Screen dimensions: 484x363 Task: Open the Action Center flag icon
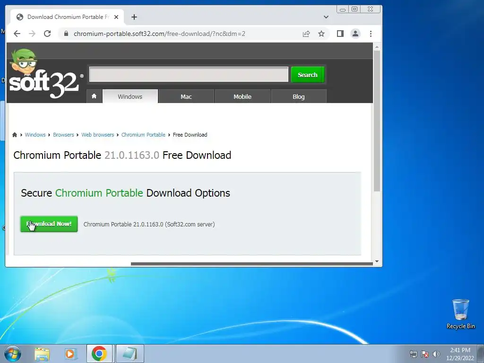point(425,354)
